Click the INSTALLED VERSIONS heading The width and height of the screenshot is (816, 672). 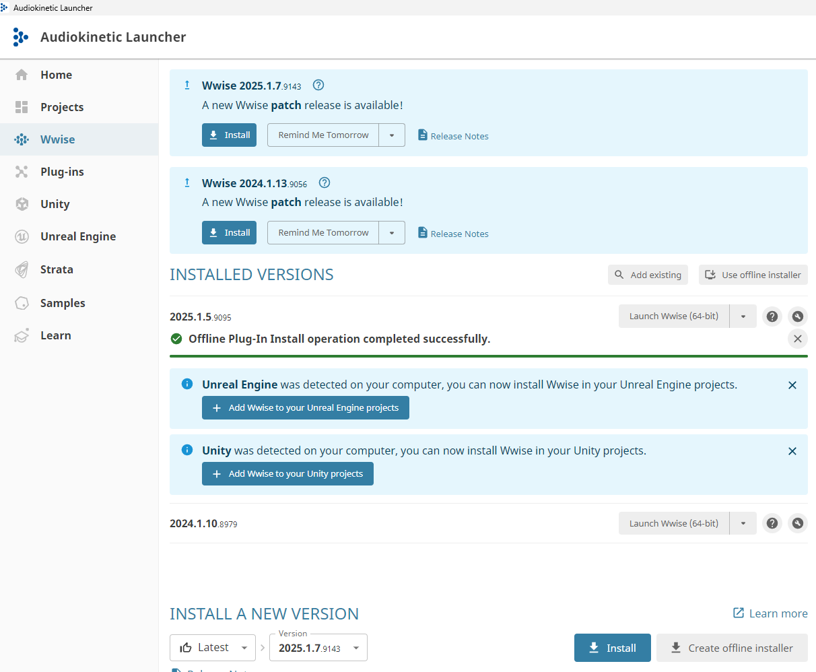(x=252, y=275)
